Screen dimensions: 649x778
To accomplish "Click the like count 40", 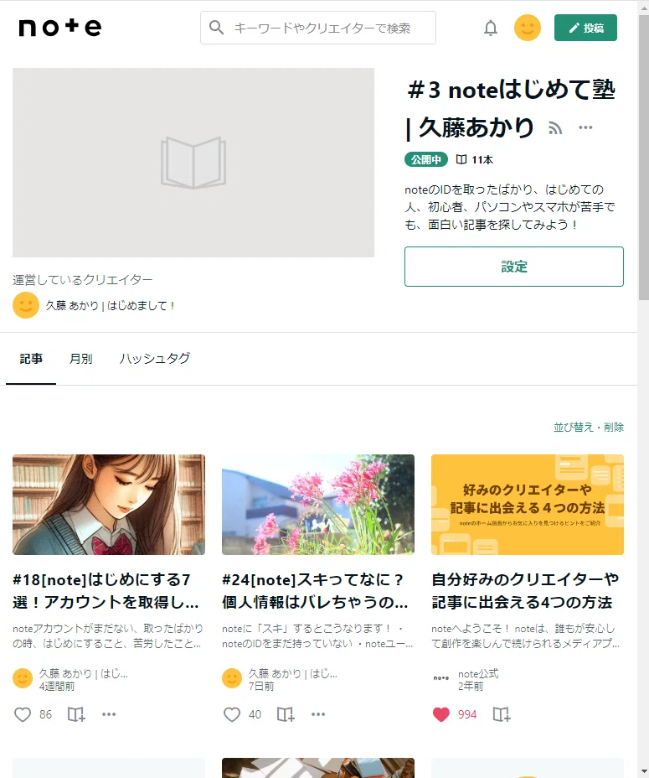I will pos(255,714).
